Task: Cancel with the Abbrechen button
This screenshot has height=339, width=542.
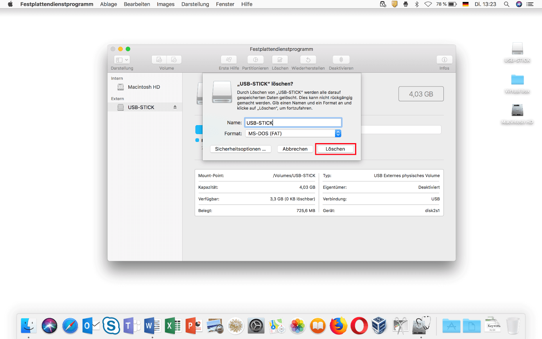Action: [x=295, y=149]
